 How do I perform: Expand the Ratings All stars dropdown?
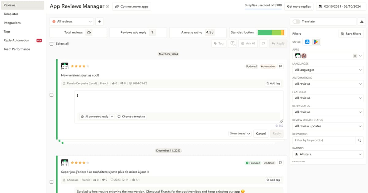(x=328, y=154)
